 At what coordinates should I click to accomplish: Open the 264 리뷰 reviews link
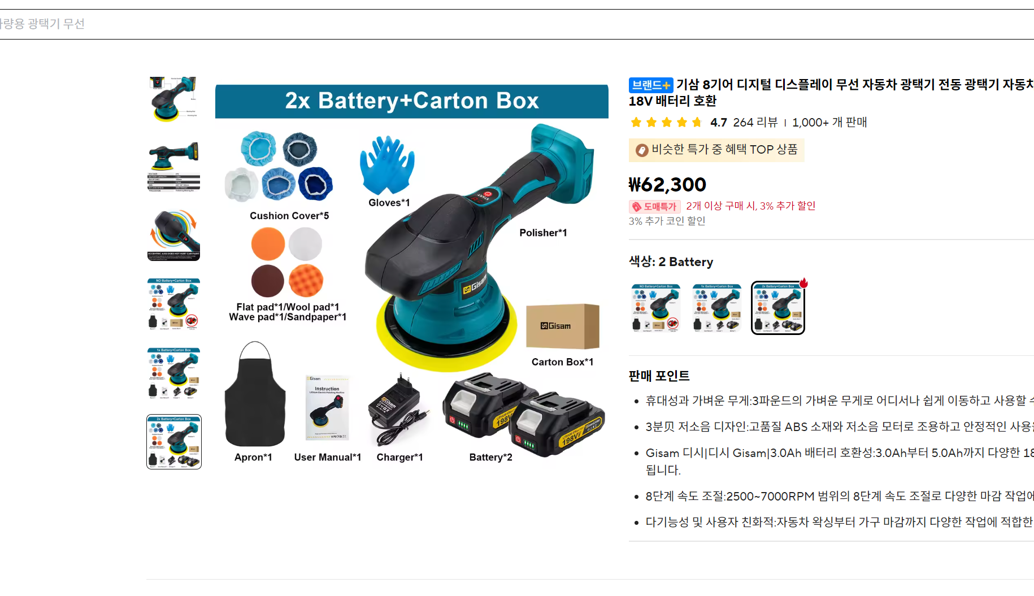coord(755,122)
